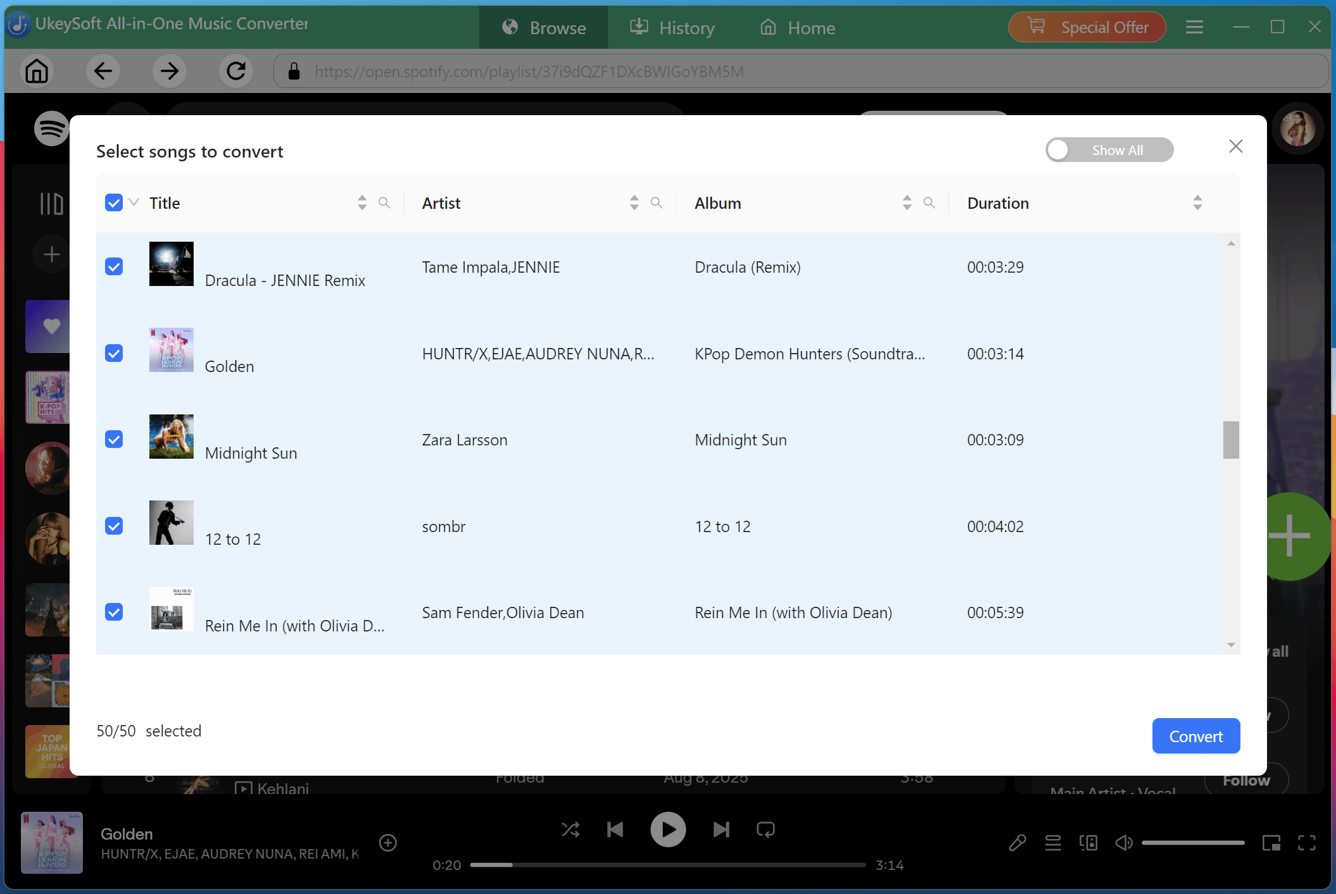
Task: Turn on the Show All toggle
Action: click(1059, 150)
